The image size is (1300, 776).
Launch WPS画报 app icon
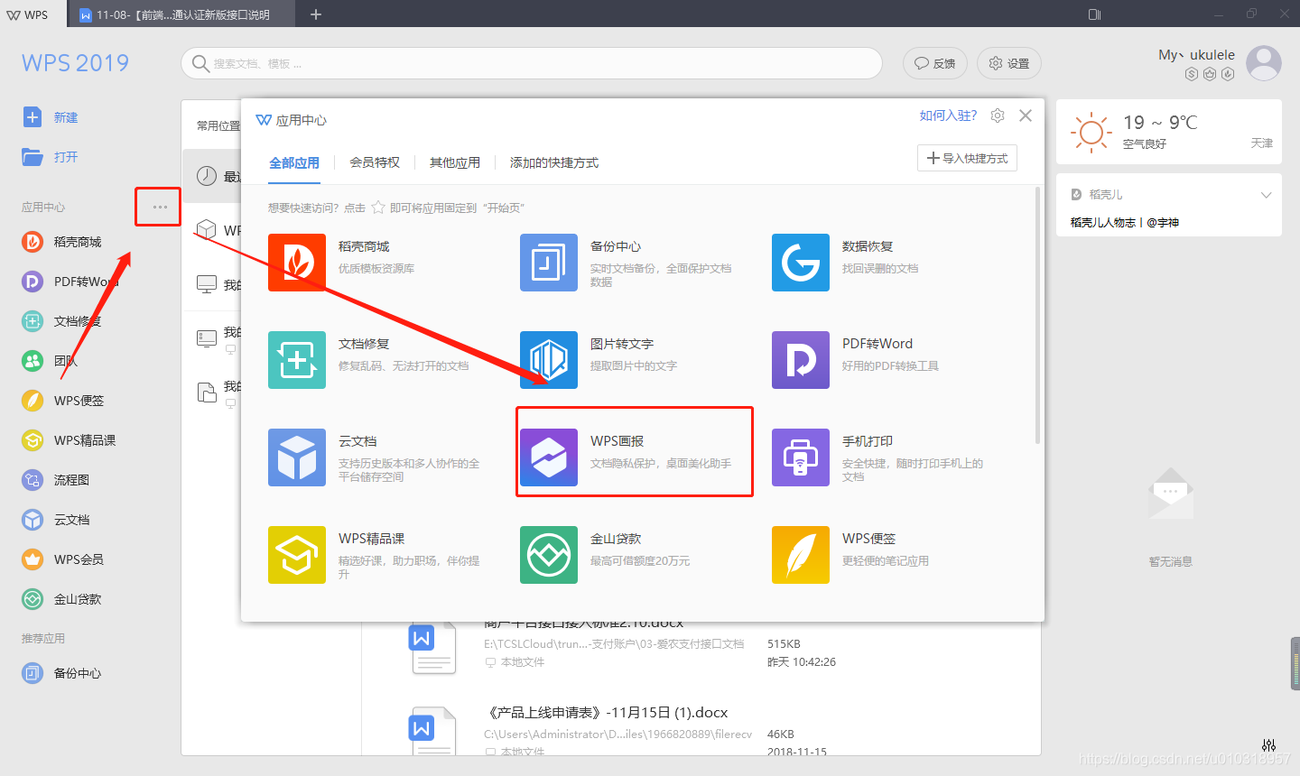point(549,457)
